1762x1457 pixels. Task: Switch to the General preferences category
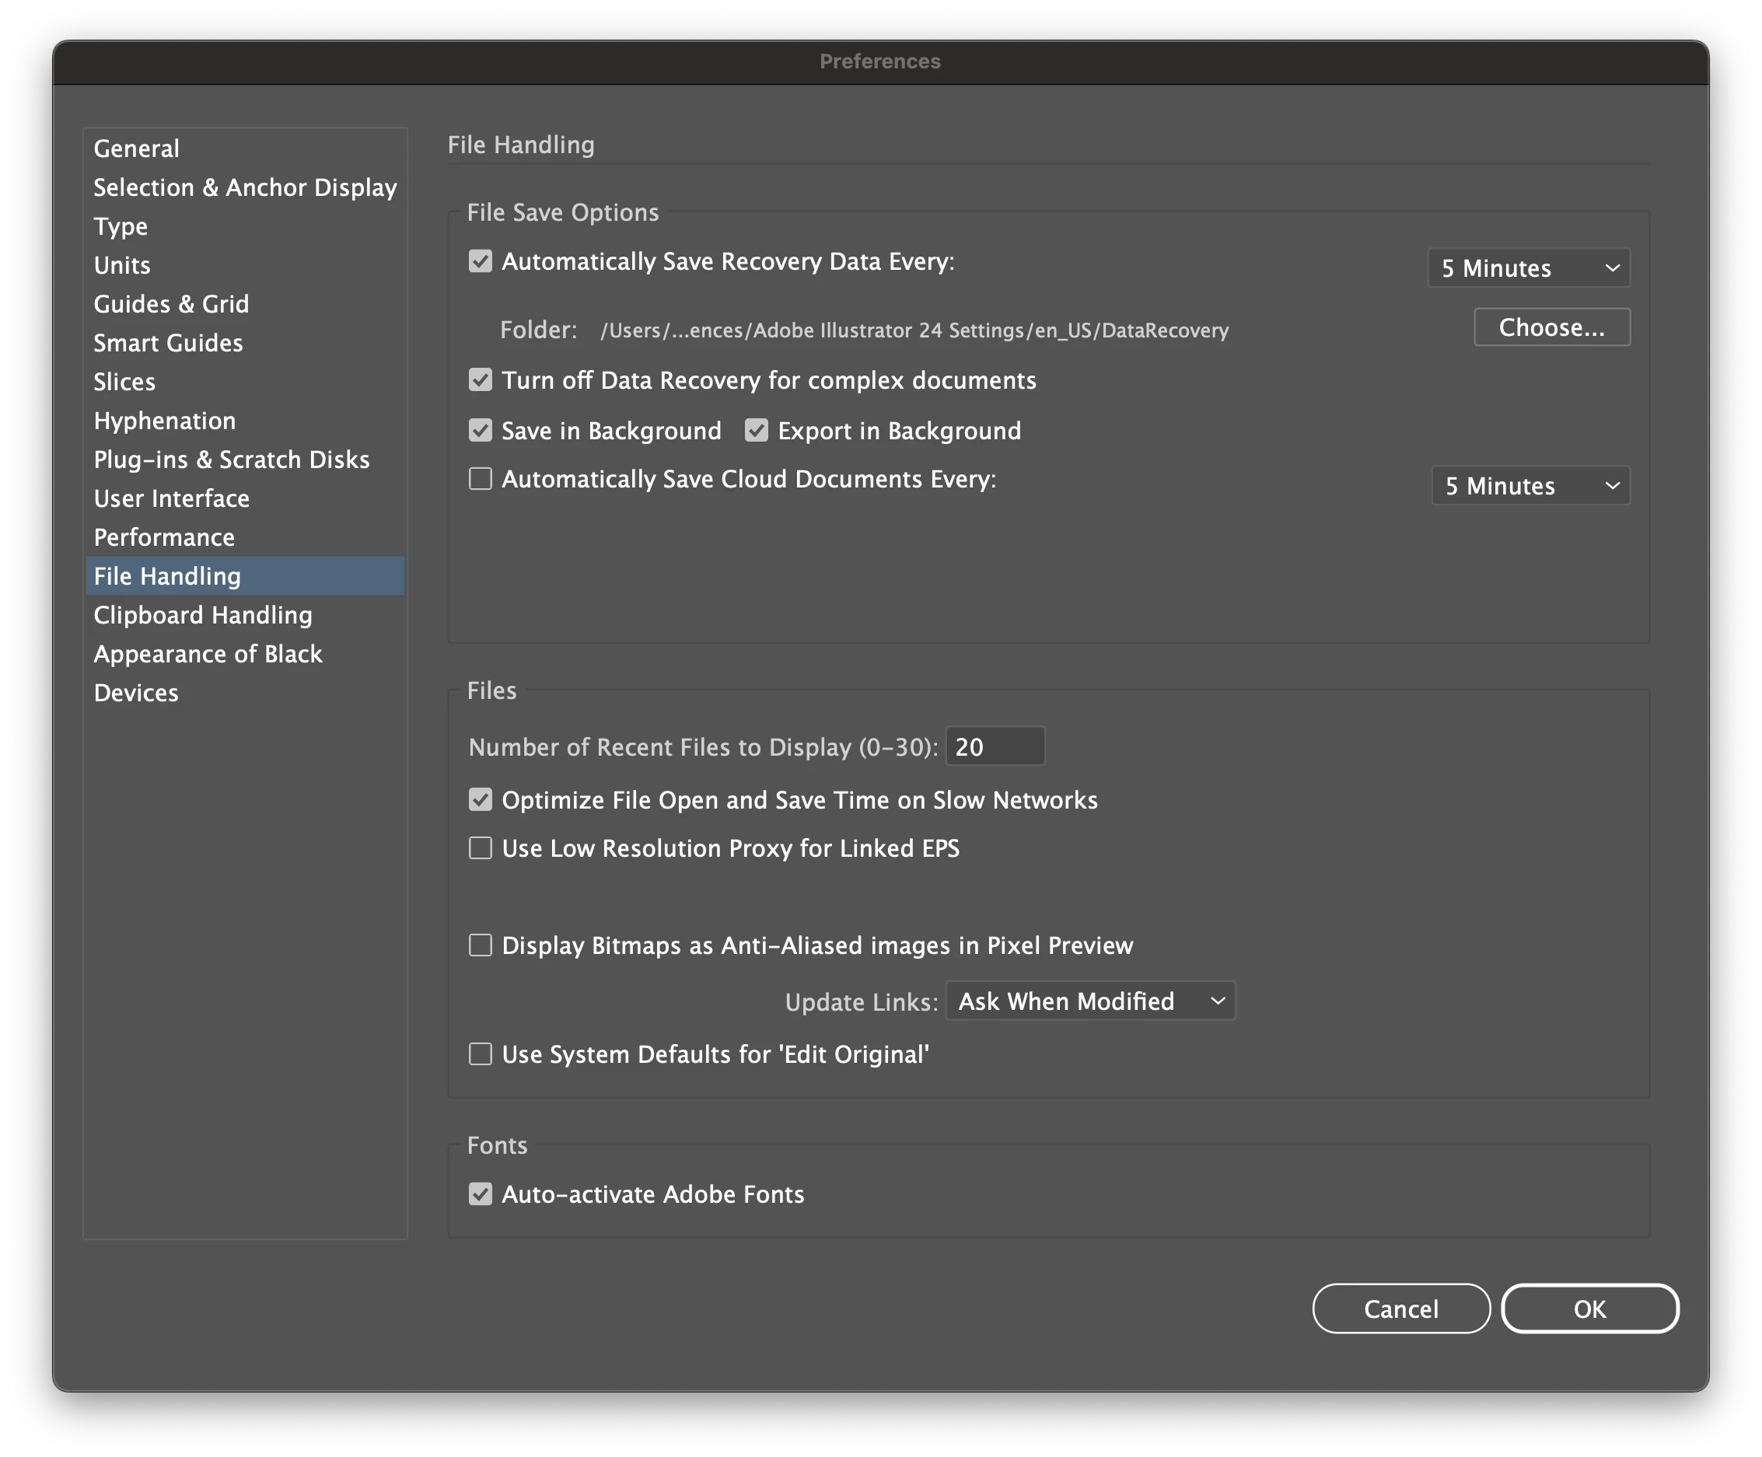click(x=137, y=148)
